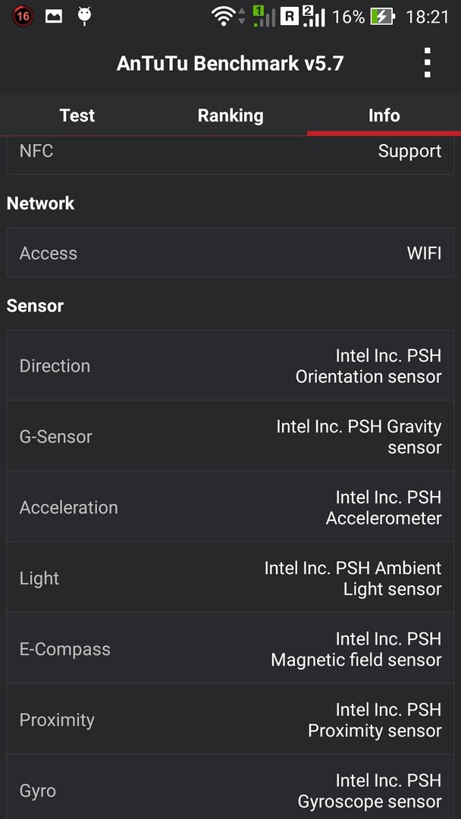461x819 pixels.
Task: Select the Gyro gyroscope sensor row
Action: point(230,786)
